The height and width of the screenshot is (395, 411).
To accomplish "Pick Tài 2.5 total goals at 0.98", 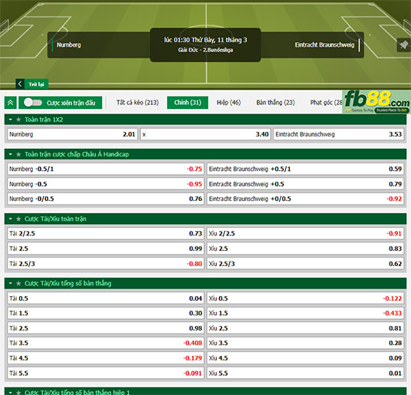I will [x=106, y=328].
